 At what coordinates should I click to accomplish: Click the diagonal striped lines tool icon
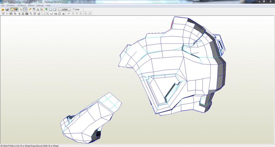tap(15, 14)
